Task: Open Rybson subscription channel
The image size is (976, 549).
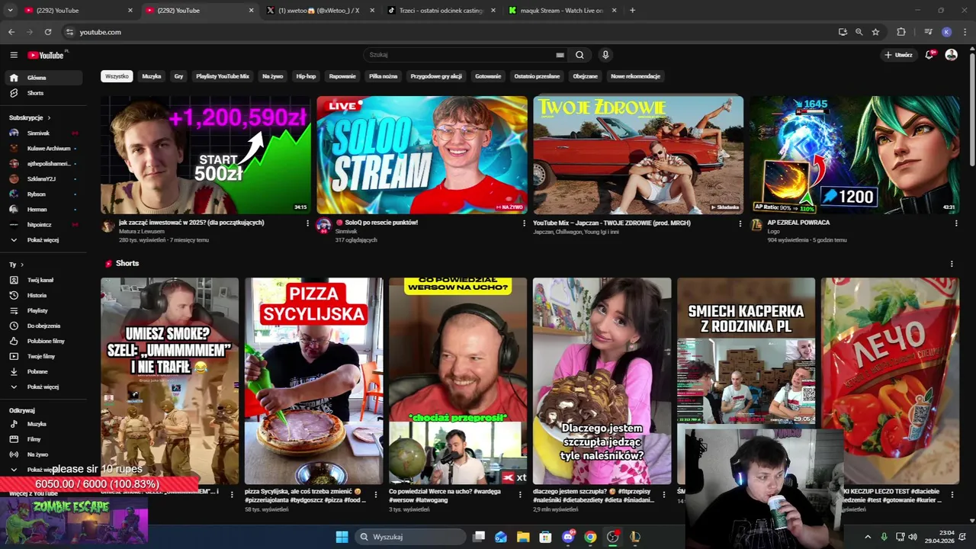Action: click(x=43, y=194)
